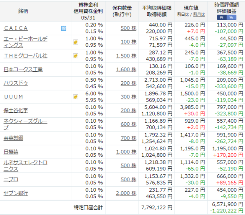
Task: Click the 銘柄 column header
Action: coord(23,11)
